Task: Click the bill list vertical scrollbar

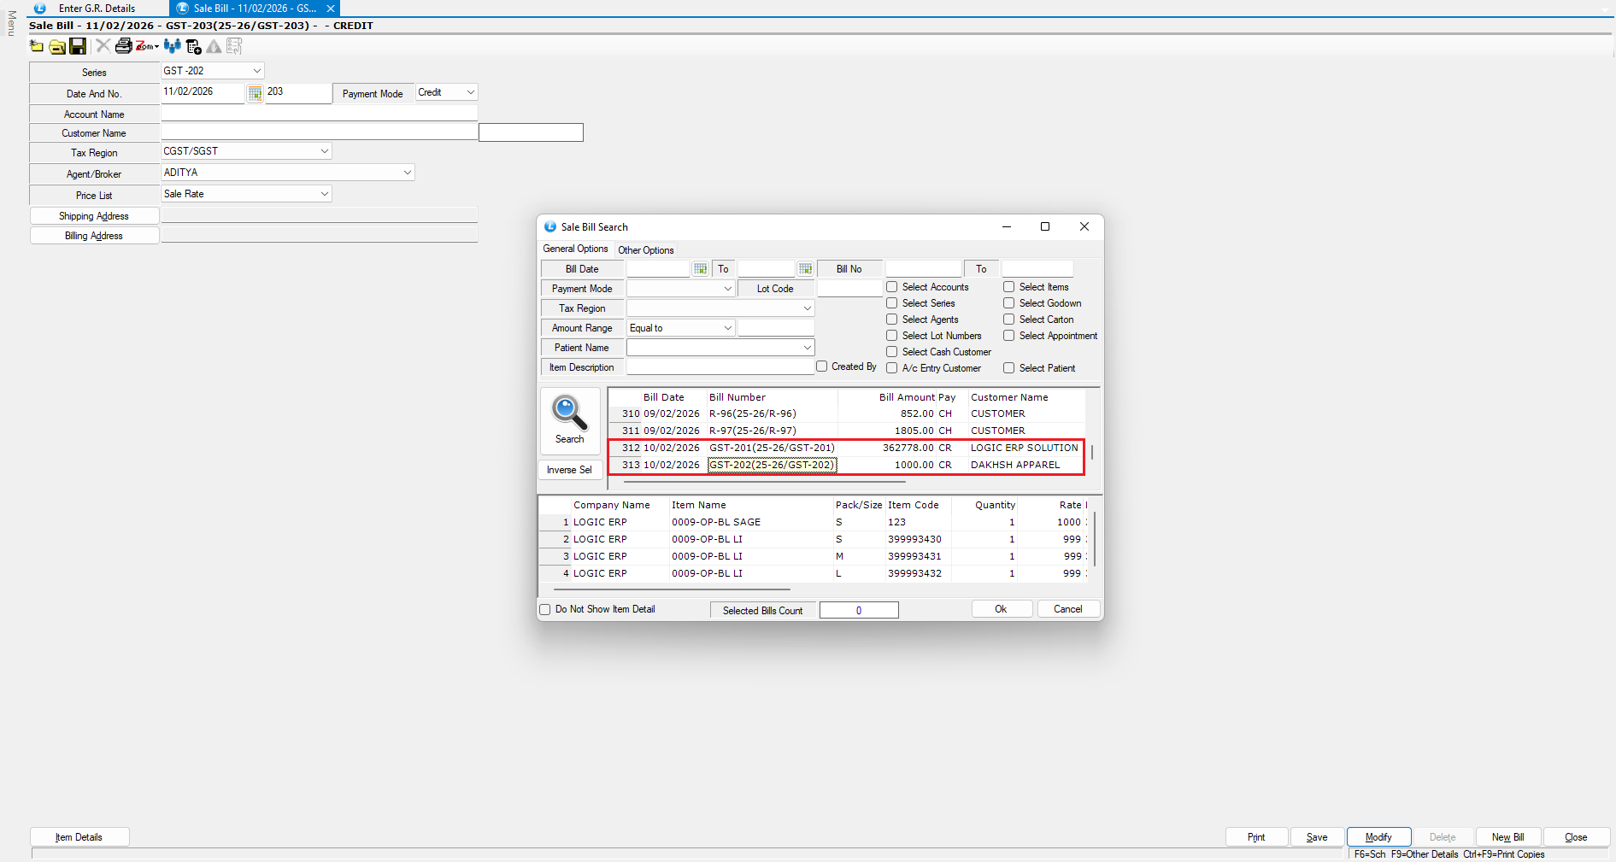Action: [1091, 452]
